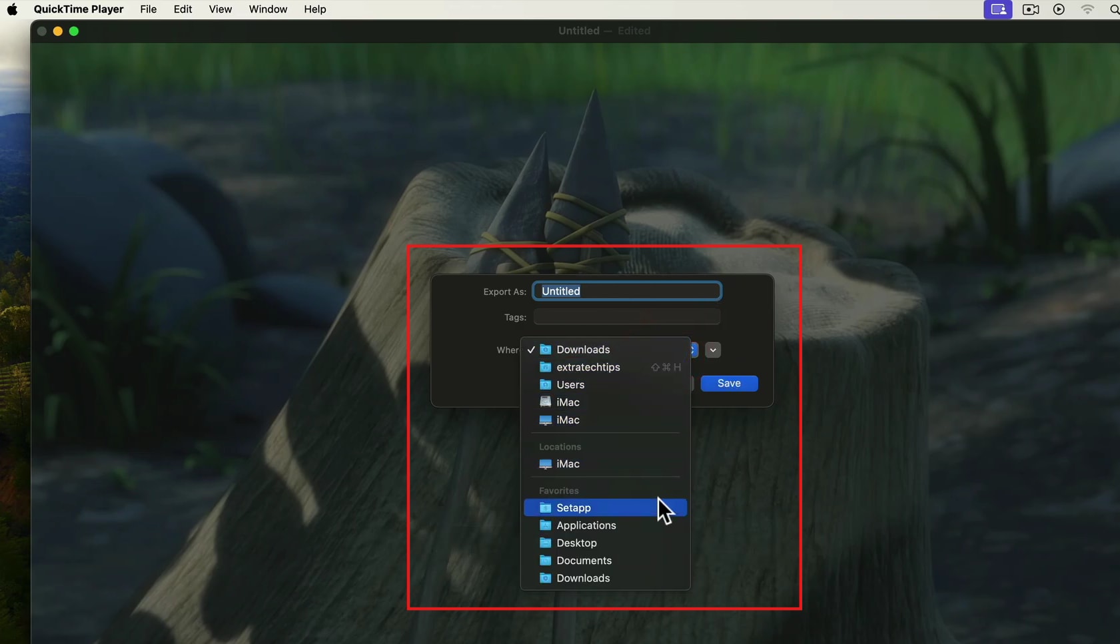Click the Applications folder icon
The height and width of the screenshot is (644, 1120).
[x=545, y=525]
